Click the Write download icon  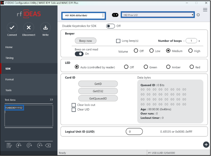pos(45,27)
